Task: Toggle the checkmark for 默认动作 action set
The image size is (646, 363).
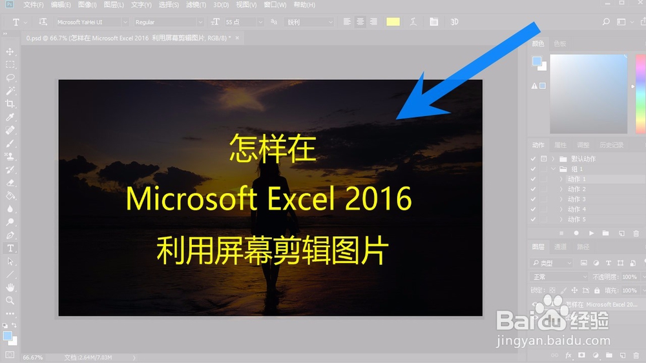Action: (533, 159)
